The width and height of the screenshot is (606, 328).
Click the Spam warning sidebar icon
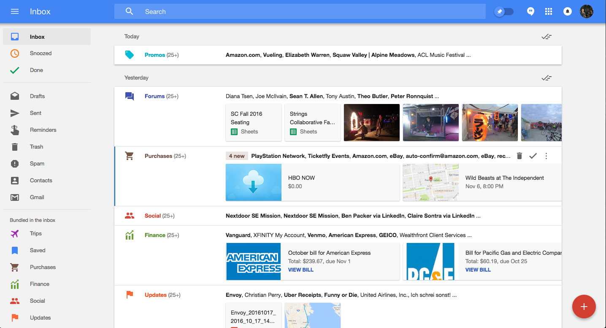pos(15,163)
